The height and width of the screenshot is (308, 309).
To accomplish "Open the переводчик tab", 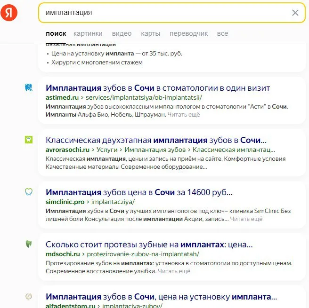I will [x=188, y=33].
